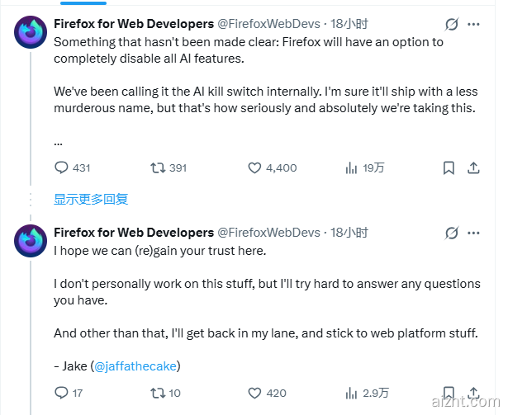Expand replies with 显示更多回复

[x=91, y=199]
